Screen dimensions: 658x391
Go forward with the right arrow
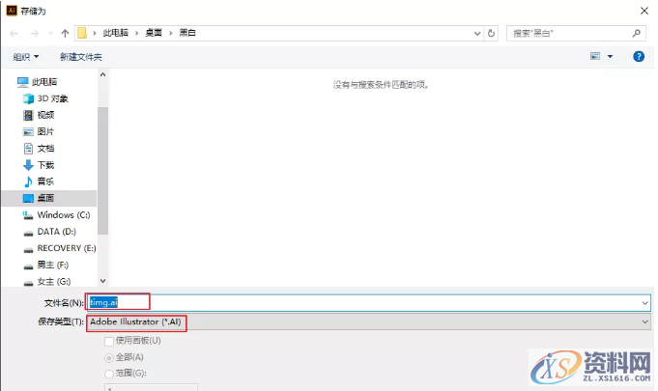click(35, 33)
